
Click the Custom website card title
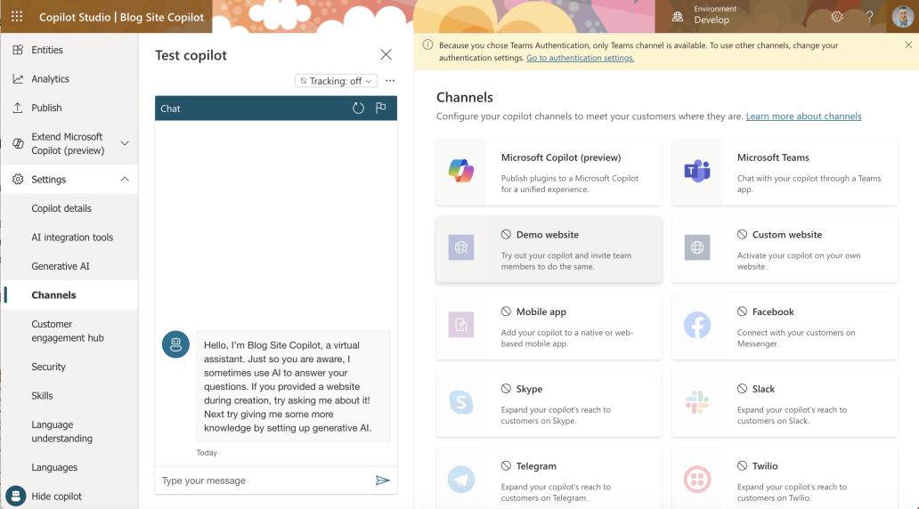click(x=787, y=234)
